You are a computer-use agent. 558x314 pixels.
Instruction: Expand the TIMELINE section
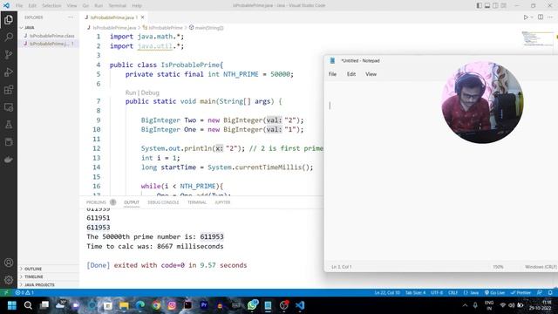[34, 276]
